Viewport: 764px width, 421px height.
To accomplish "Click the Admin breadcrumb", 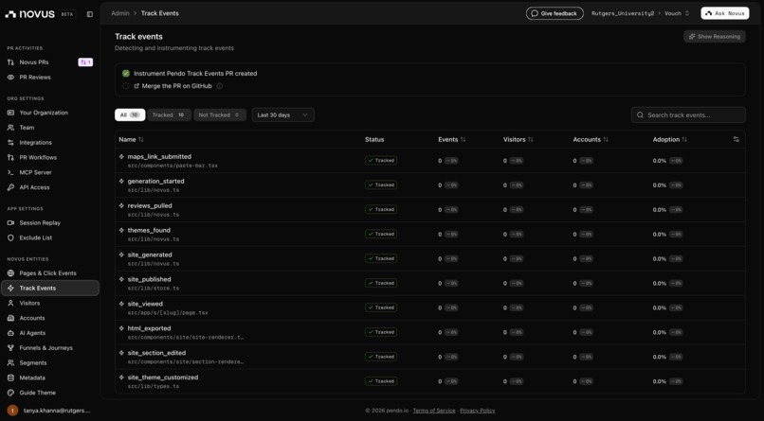I will coord(119,13).
